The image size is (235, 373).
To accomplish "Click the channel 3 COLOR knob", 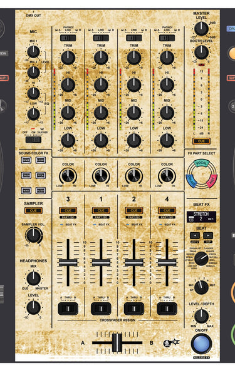I will 68,176.
